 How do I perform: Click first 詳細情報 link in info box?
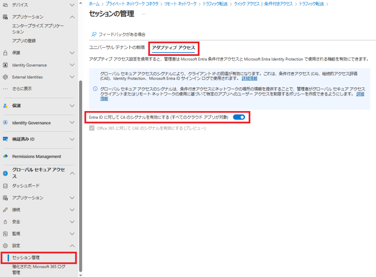tap(249, 78)
